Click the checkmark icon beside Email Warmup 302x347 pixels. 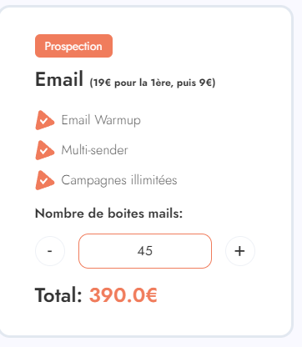pos(44,120)
